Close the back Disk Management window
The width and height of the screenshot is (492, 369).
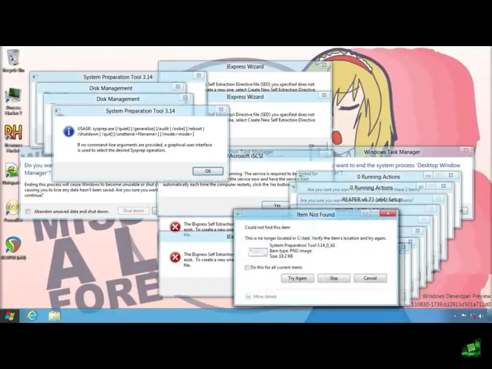178,86
